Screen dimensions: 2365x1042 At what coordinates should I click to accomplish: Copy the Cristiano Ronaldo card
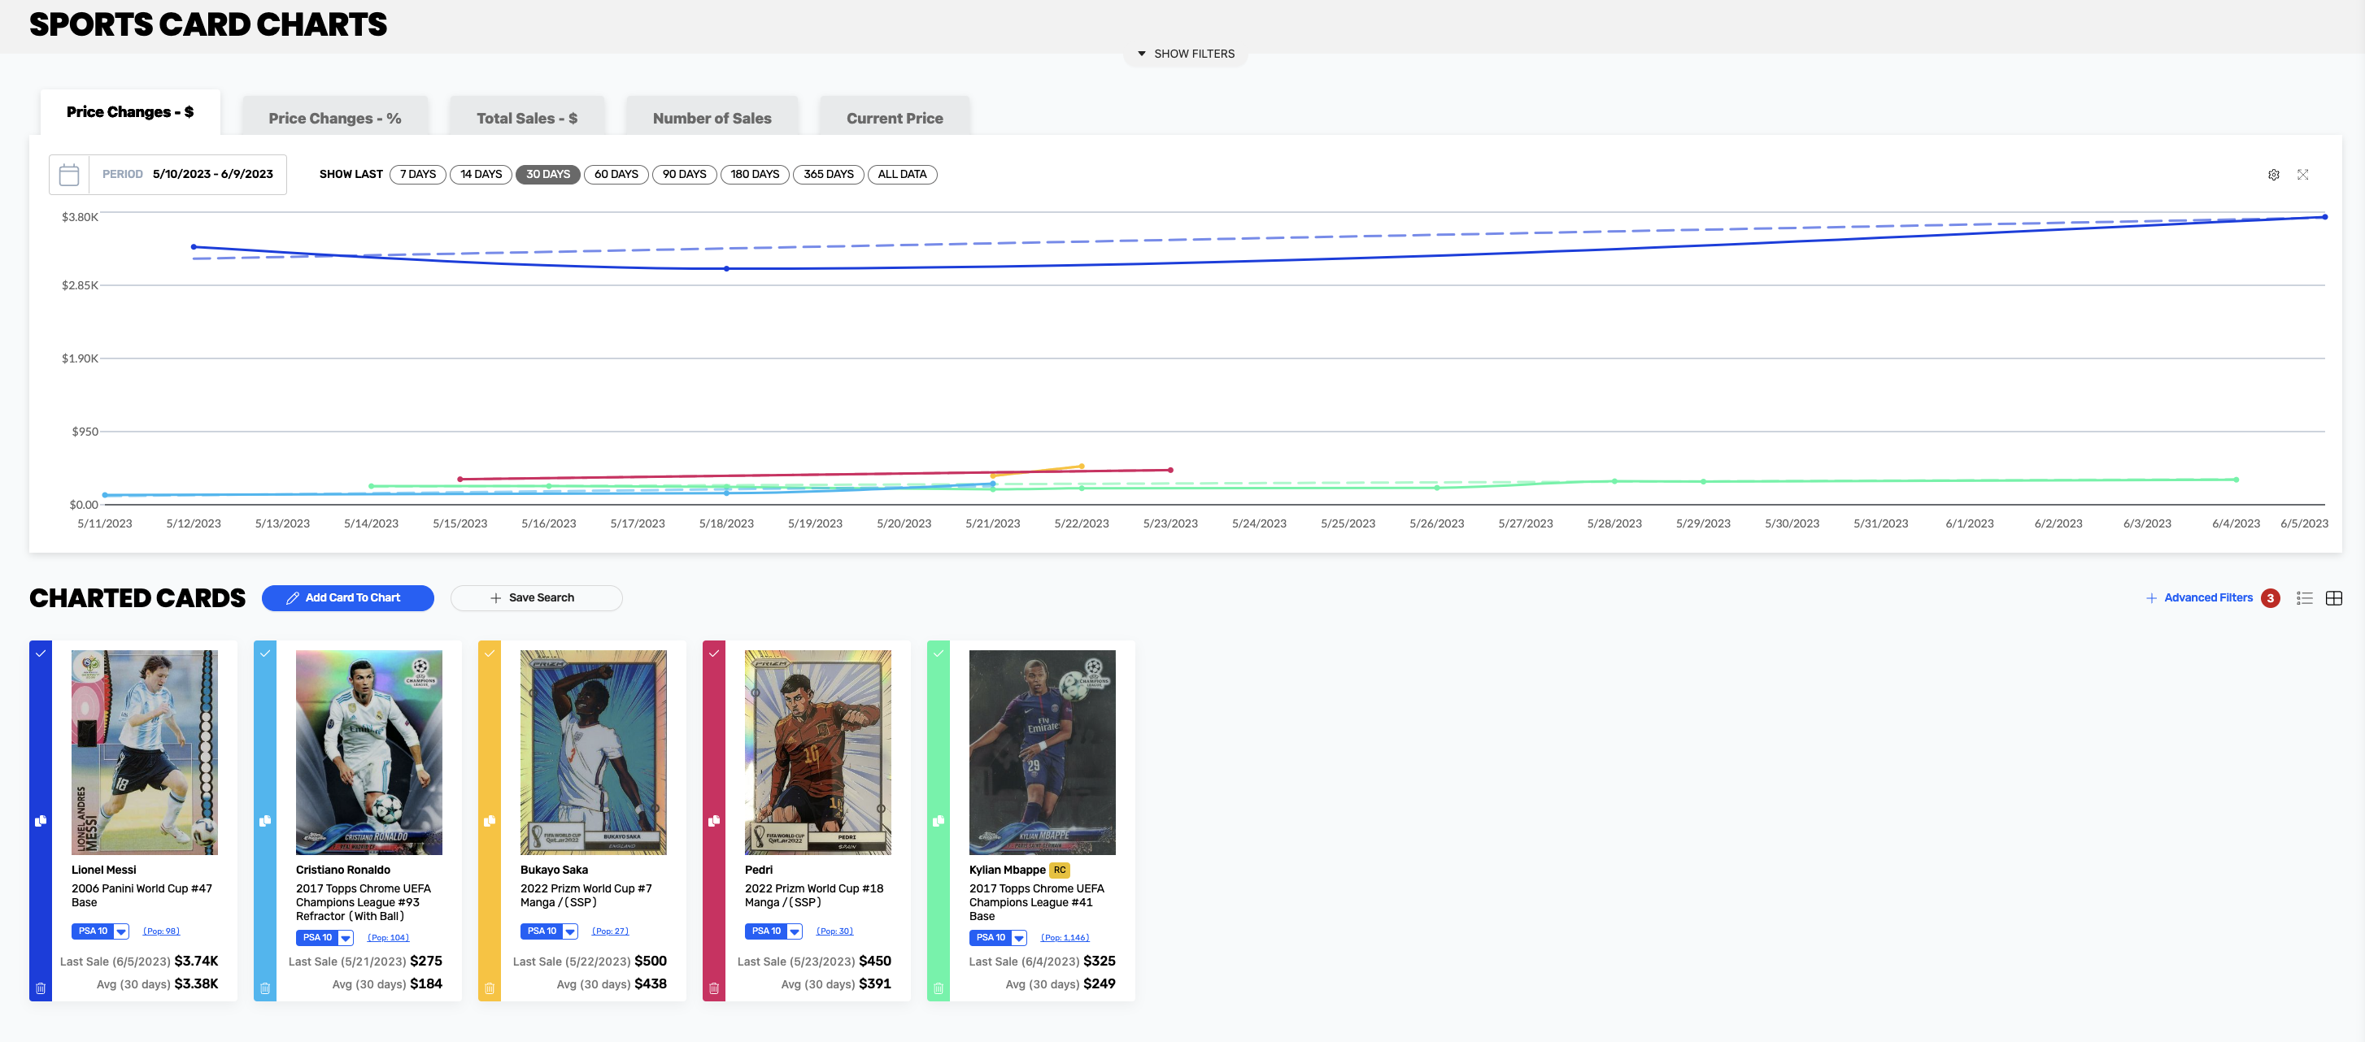tap(264, 821)
